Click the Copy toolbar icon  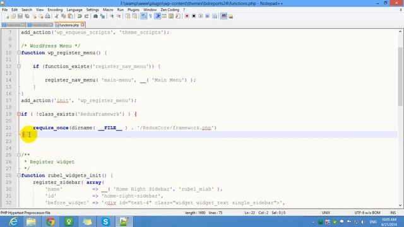(63, 16)
